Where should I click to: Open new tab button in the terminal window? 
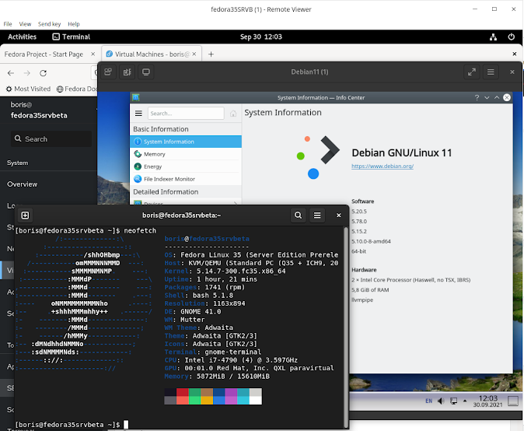(25, 215)
